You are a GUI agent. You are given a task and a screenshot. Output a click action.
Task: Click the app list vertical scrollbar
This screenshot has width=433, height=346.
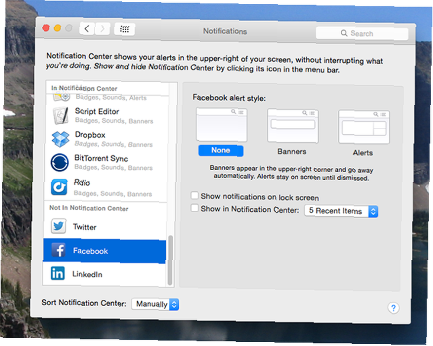(170, 261)
